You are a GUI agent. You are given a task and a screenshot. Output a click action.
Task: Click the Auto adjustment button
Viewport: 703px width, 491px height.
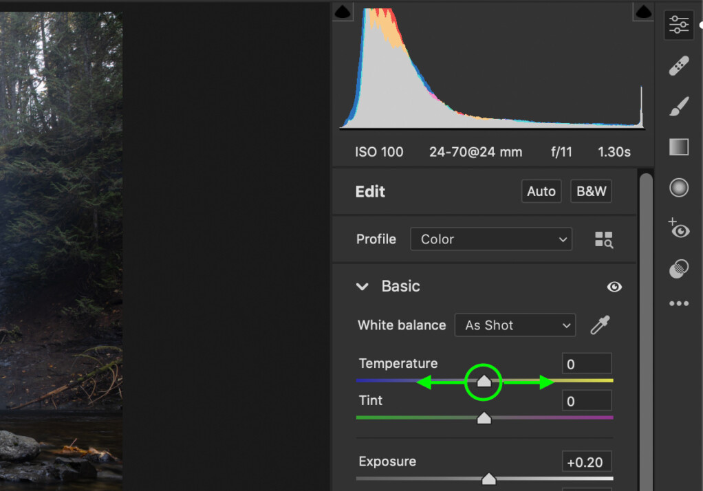click(x=541, y=191)
